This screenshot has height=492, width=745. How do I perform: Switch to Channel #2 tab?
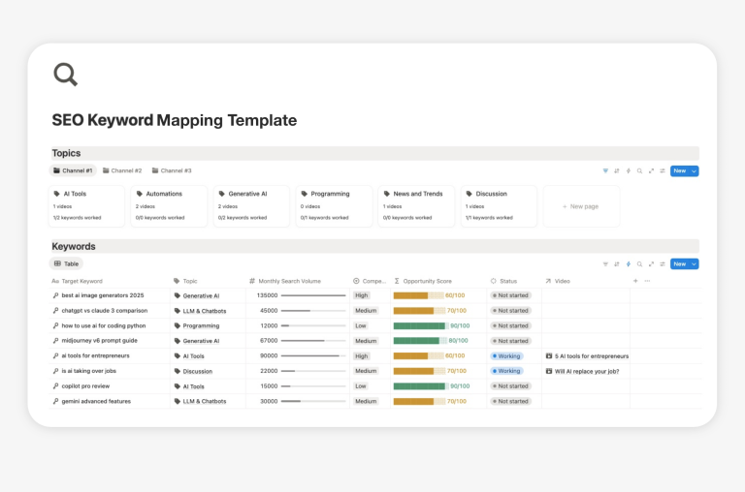click(122, 170)
